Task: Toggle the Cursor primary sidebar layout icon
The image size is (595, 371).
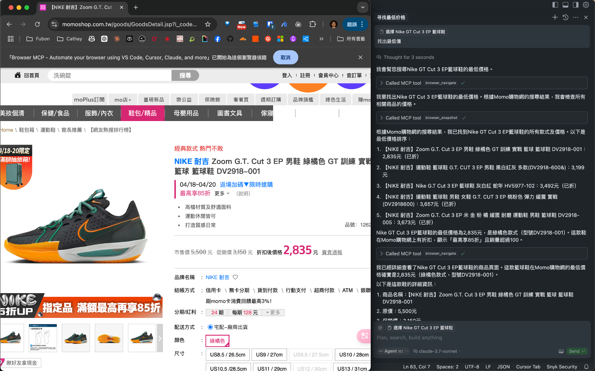Action: click(555, 5)
